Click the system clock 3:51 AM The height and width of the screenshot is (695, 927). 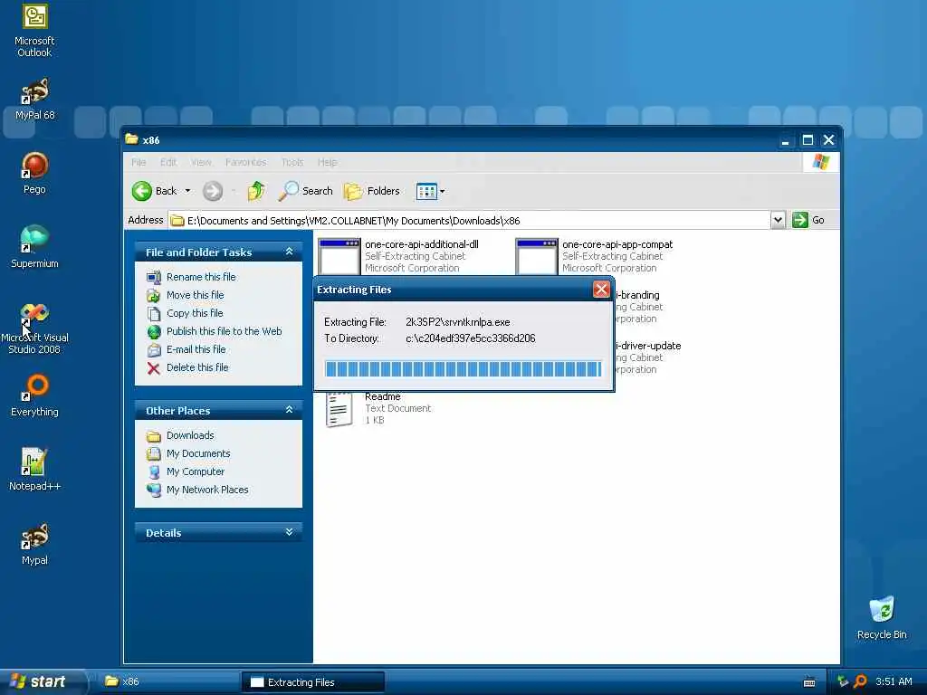click(x=894, y=681)
